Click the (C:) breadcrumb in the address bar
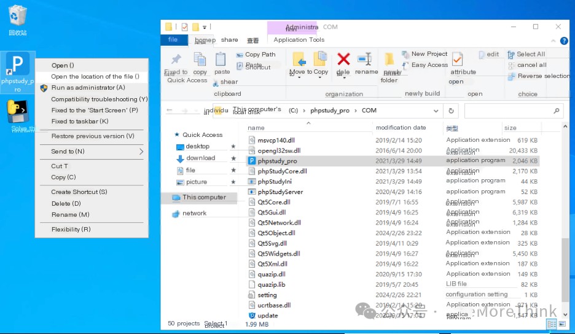This screenshot has height=334, width=575. (x=293, y=111)
